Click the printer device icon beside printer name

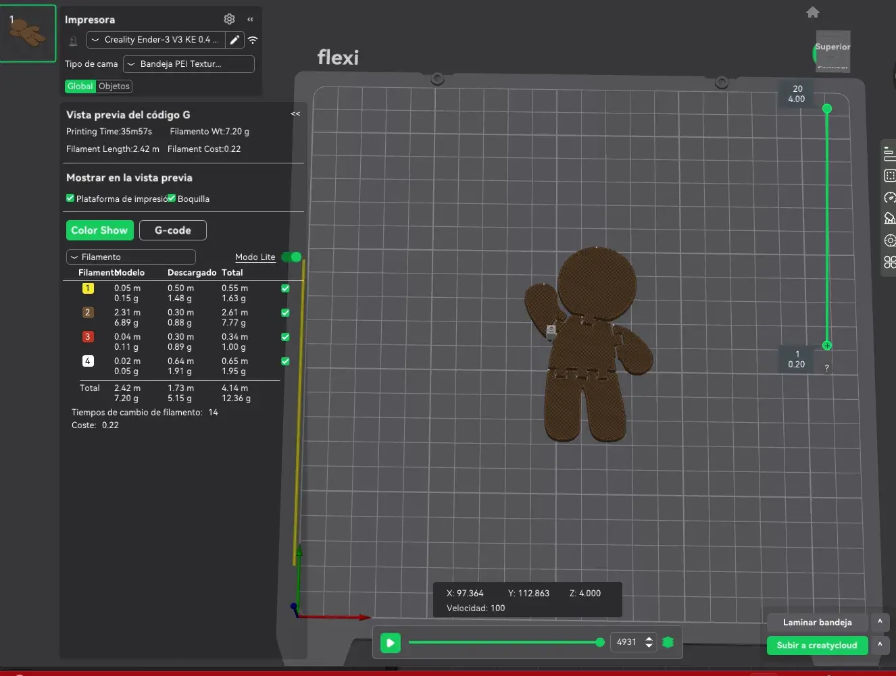tap(73, 41)
